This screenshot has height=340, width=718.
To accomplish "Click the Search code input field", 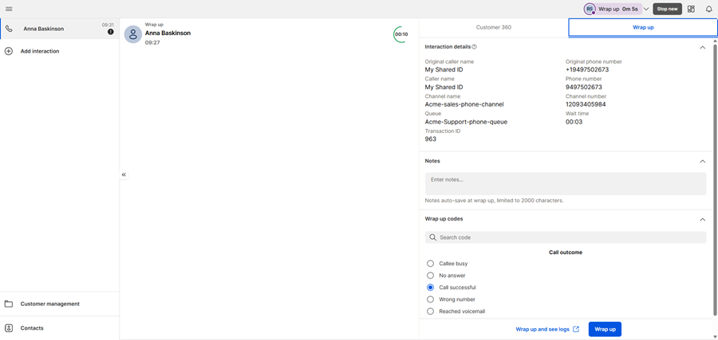I will [565, 237].
